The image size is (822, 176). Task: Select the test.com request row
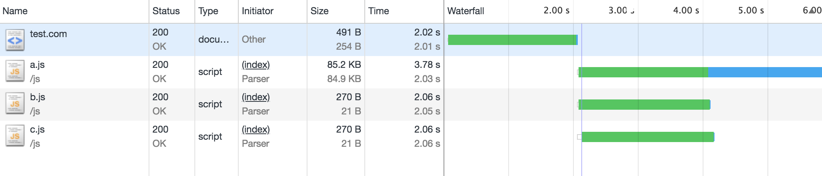point(411,39)
